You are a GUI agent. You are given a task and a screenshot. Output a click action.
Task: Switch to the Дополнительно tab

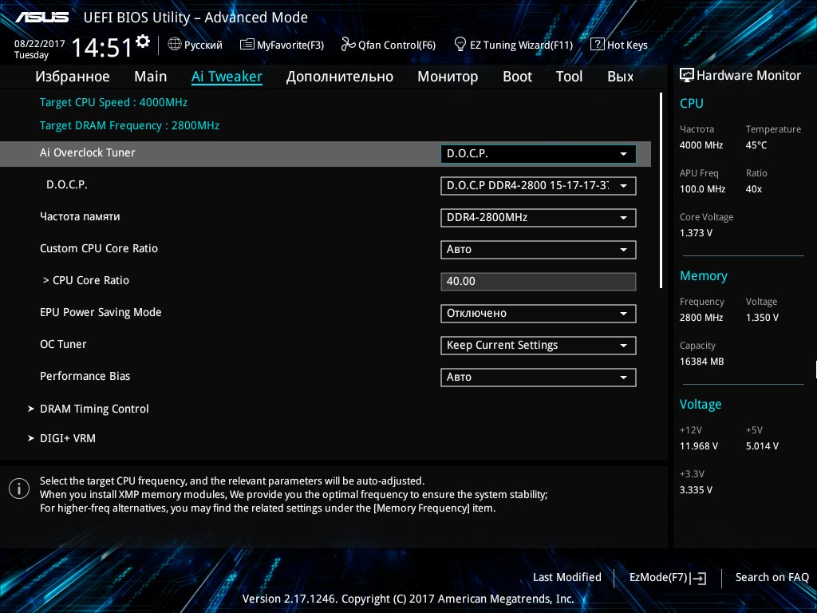pyautogui.click(x=340, y=77)
